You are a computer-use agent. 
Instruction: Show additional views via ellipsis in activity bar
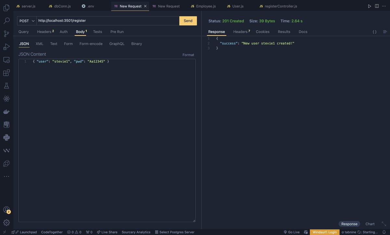pyautogui.click(x=6, y=176)
